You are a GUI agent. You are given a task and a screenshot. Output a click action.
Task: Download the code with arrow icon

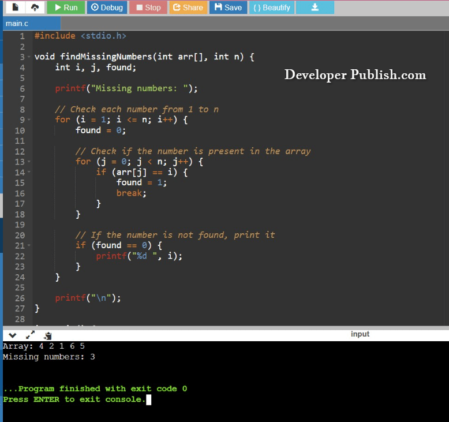point(315,8)
